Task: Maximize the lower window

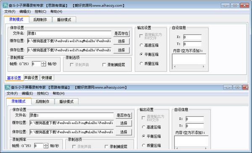Action: pos(237,87)
